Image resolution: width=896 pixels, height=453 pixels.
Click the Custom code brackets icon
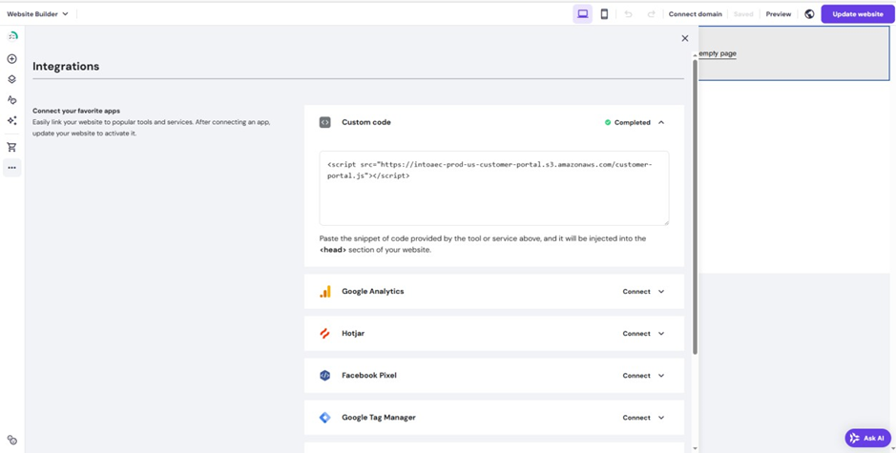(x=324, y=122)
